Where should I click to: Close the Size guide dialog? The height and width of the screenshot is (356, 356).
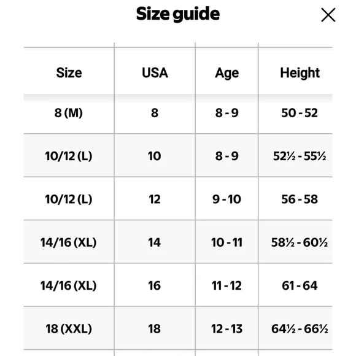point(328,15)
